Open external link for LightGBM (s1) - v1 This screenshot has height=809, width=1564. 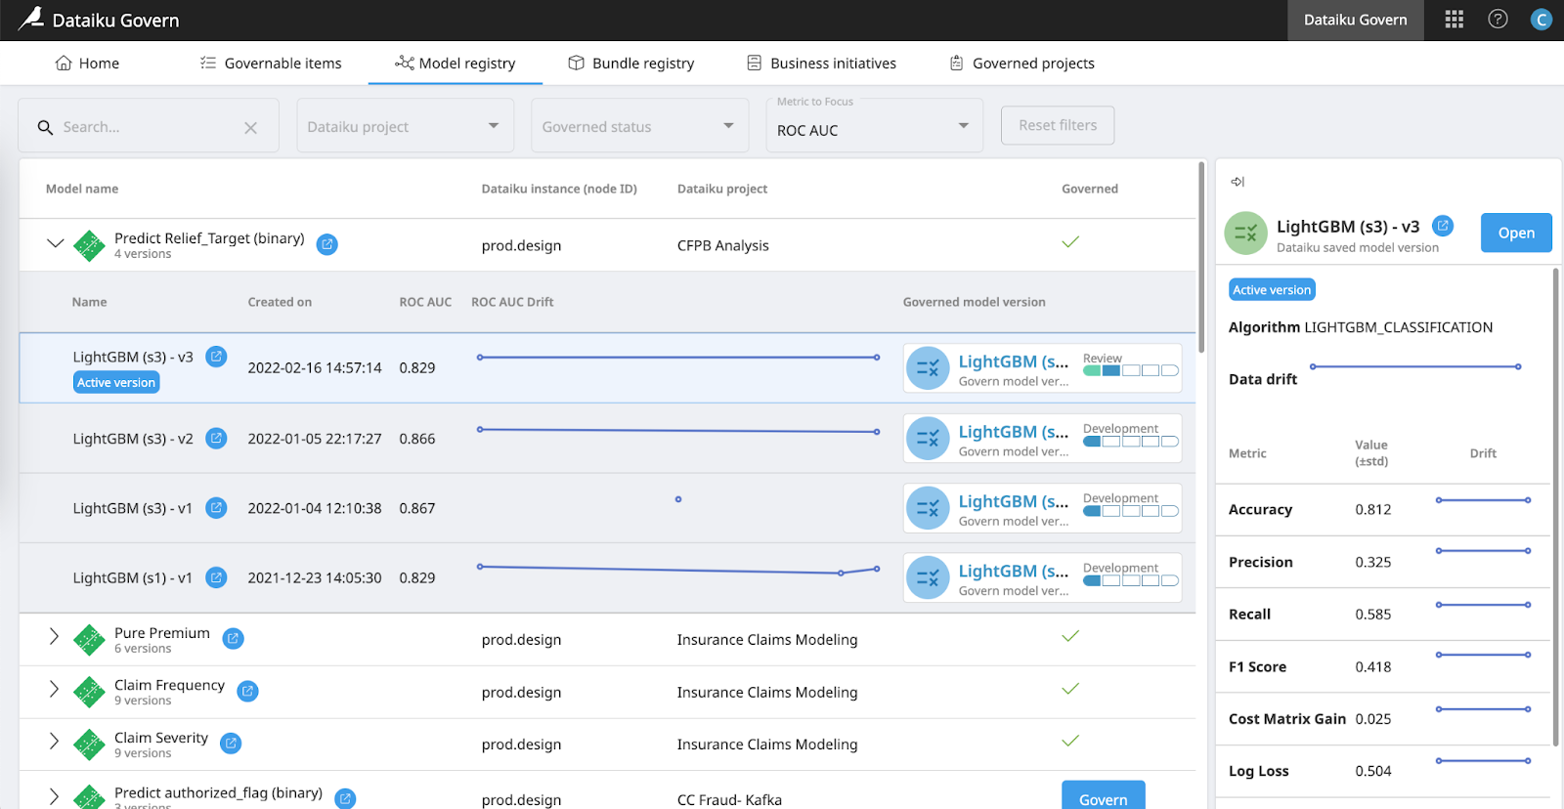pos(216,577)
